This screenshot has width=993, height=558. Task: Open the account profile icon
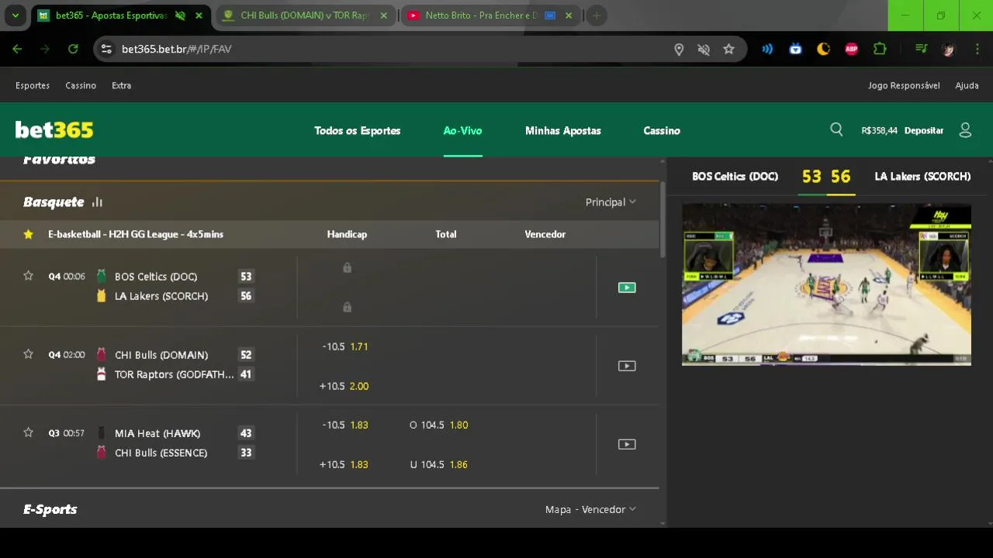(x=965, y=130)
